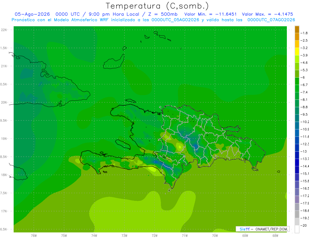Click the '19N' latitude label
Screen dimensions: 309x239
pyautogui.click(x=4, y=139)
